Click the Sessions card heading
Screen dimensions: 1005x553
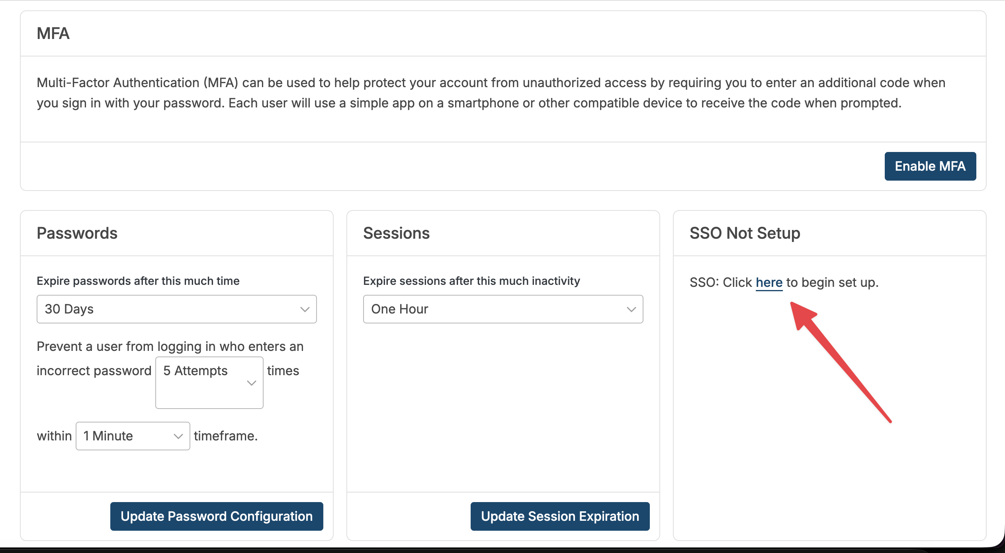pos(396,233)
